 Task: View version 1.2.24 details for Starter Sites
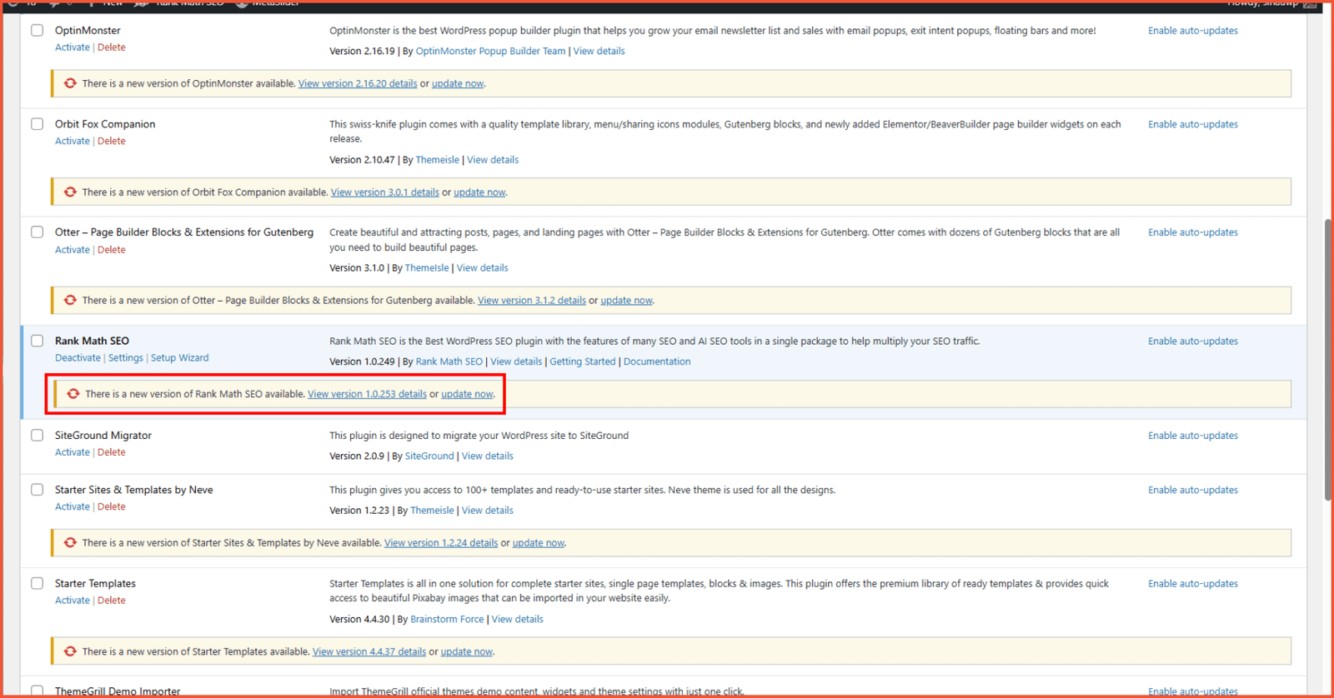pos(441,543)
